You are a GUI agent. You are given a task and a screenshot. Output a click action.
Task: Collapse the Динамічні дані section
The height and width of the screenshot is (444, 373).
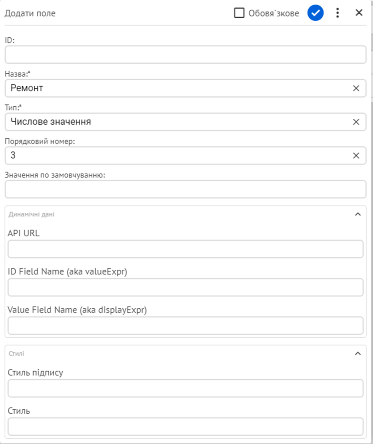(358, 214)
